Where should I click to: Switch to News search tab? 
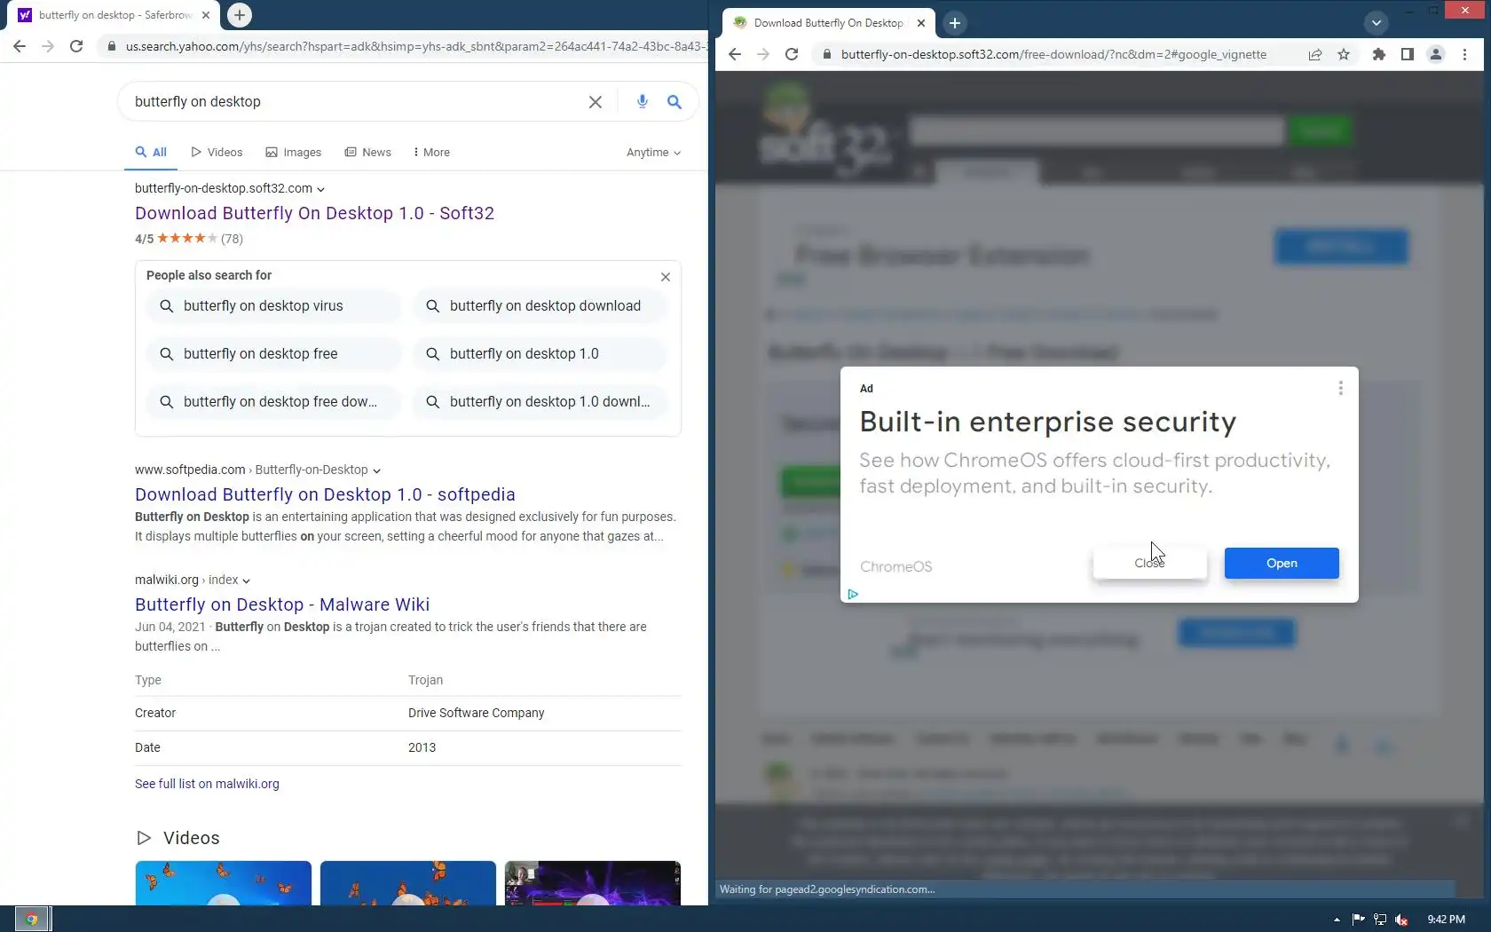click(367, 153)
